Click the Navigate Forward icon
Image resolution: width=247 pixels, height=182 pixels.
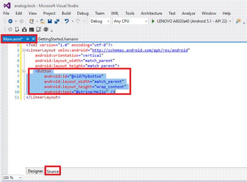click(x=21, y=21)
